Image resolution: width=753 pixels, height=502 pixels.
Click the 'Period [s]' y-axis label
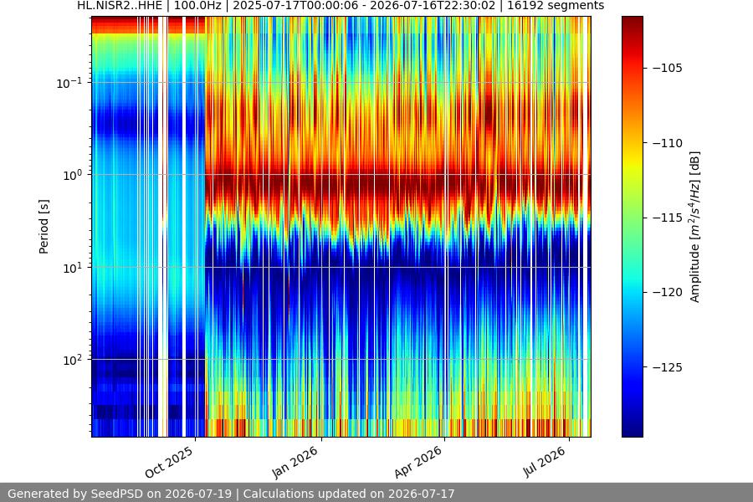pyautogui.click(x=44, y=227)
